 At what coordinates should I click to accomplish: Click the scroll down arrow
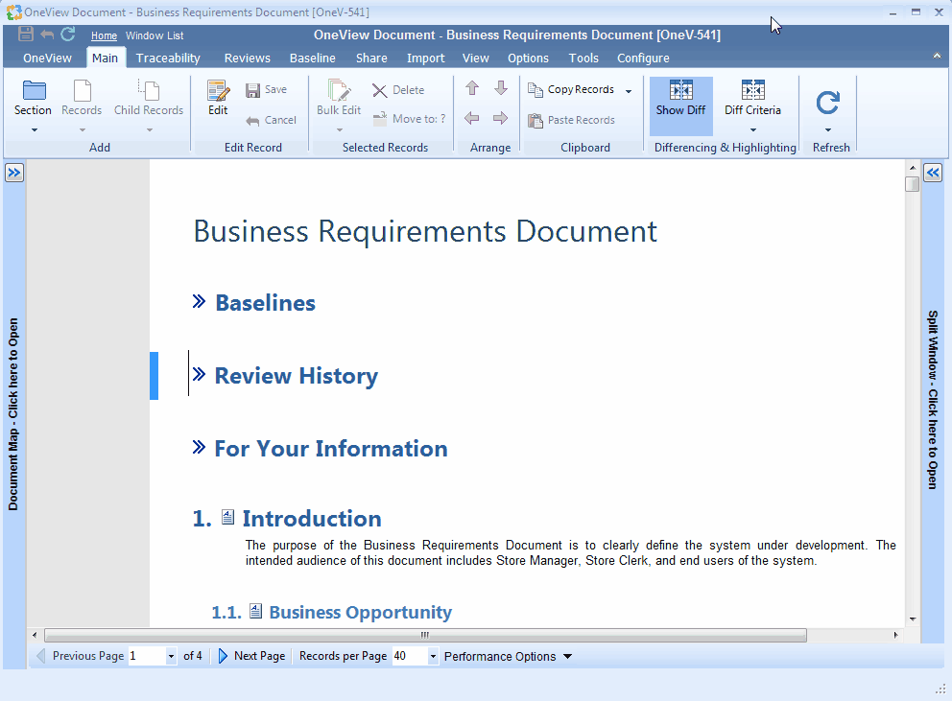coord(913,619)
